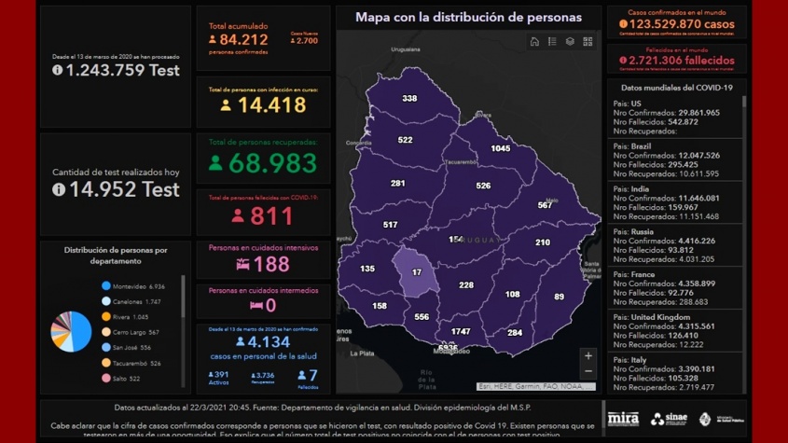The image size is (788, 443).
Task: Click info icon beside 2.721.306 fallecidos
Action: pos(623,61)
